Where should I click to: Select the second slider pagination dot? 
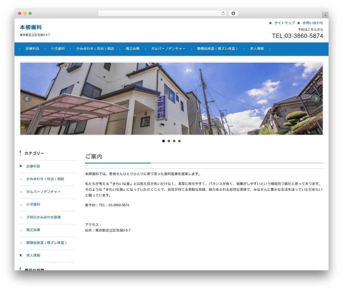(169, 141)
